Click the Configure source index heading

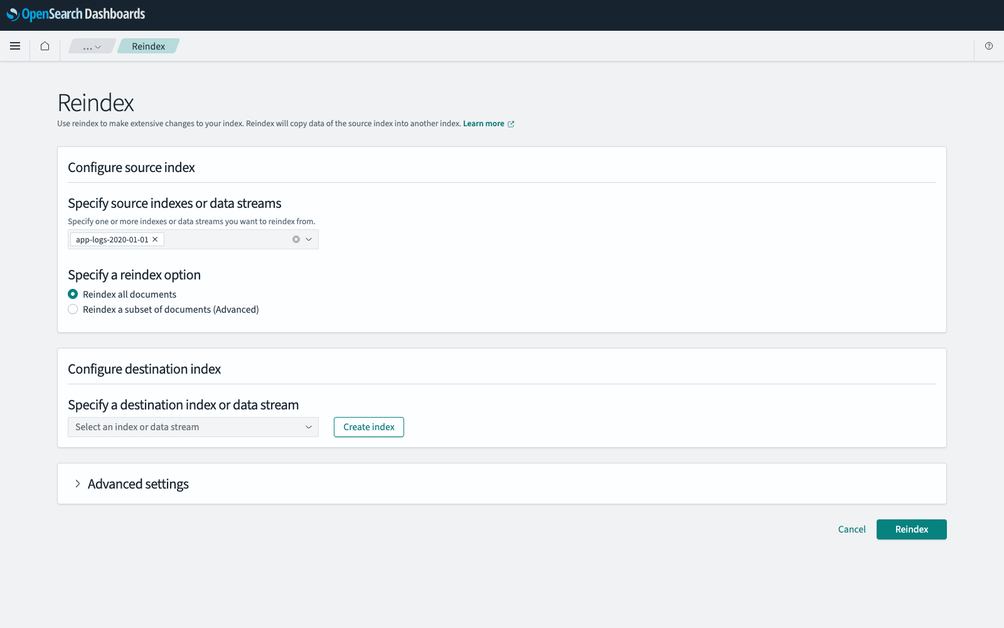point(131,168)
